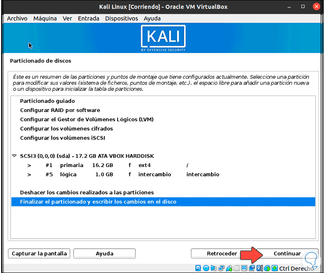
Task: Click Capturar la pantalla button
Action: coord(39,254)
